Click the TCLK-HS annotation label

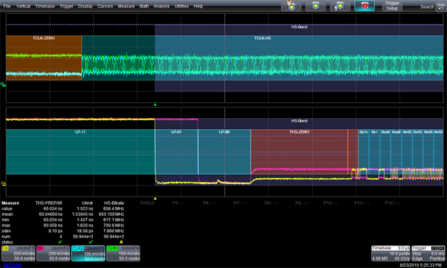click(262, 38)
